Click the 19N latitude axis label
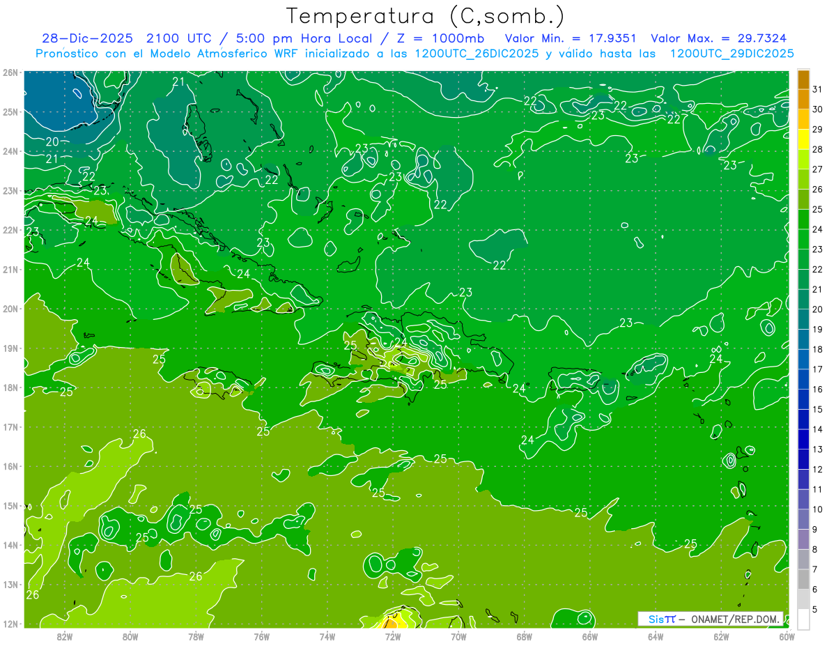This screenshot has height=646, width=836. point(10,348)
